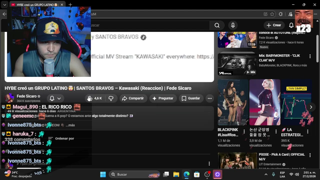
Task: Open the purple circle app on taskbar
Action: coord(217,174)
